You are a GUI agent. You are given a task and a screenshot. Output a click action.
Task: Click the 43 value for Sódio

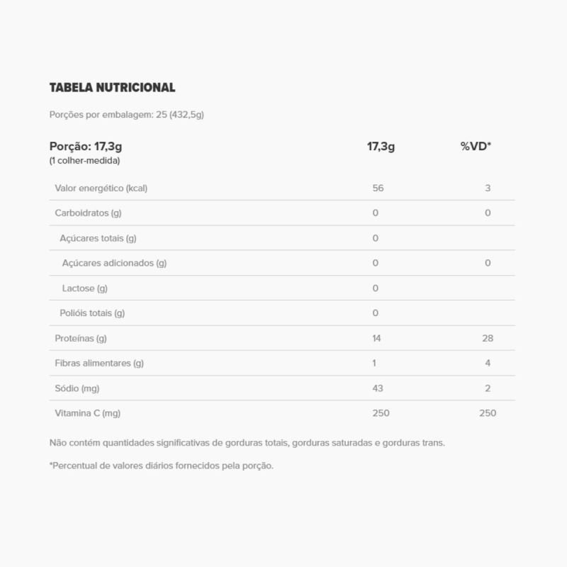(378, 388)
